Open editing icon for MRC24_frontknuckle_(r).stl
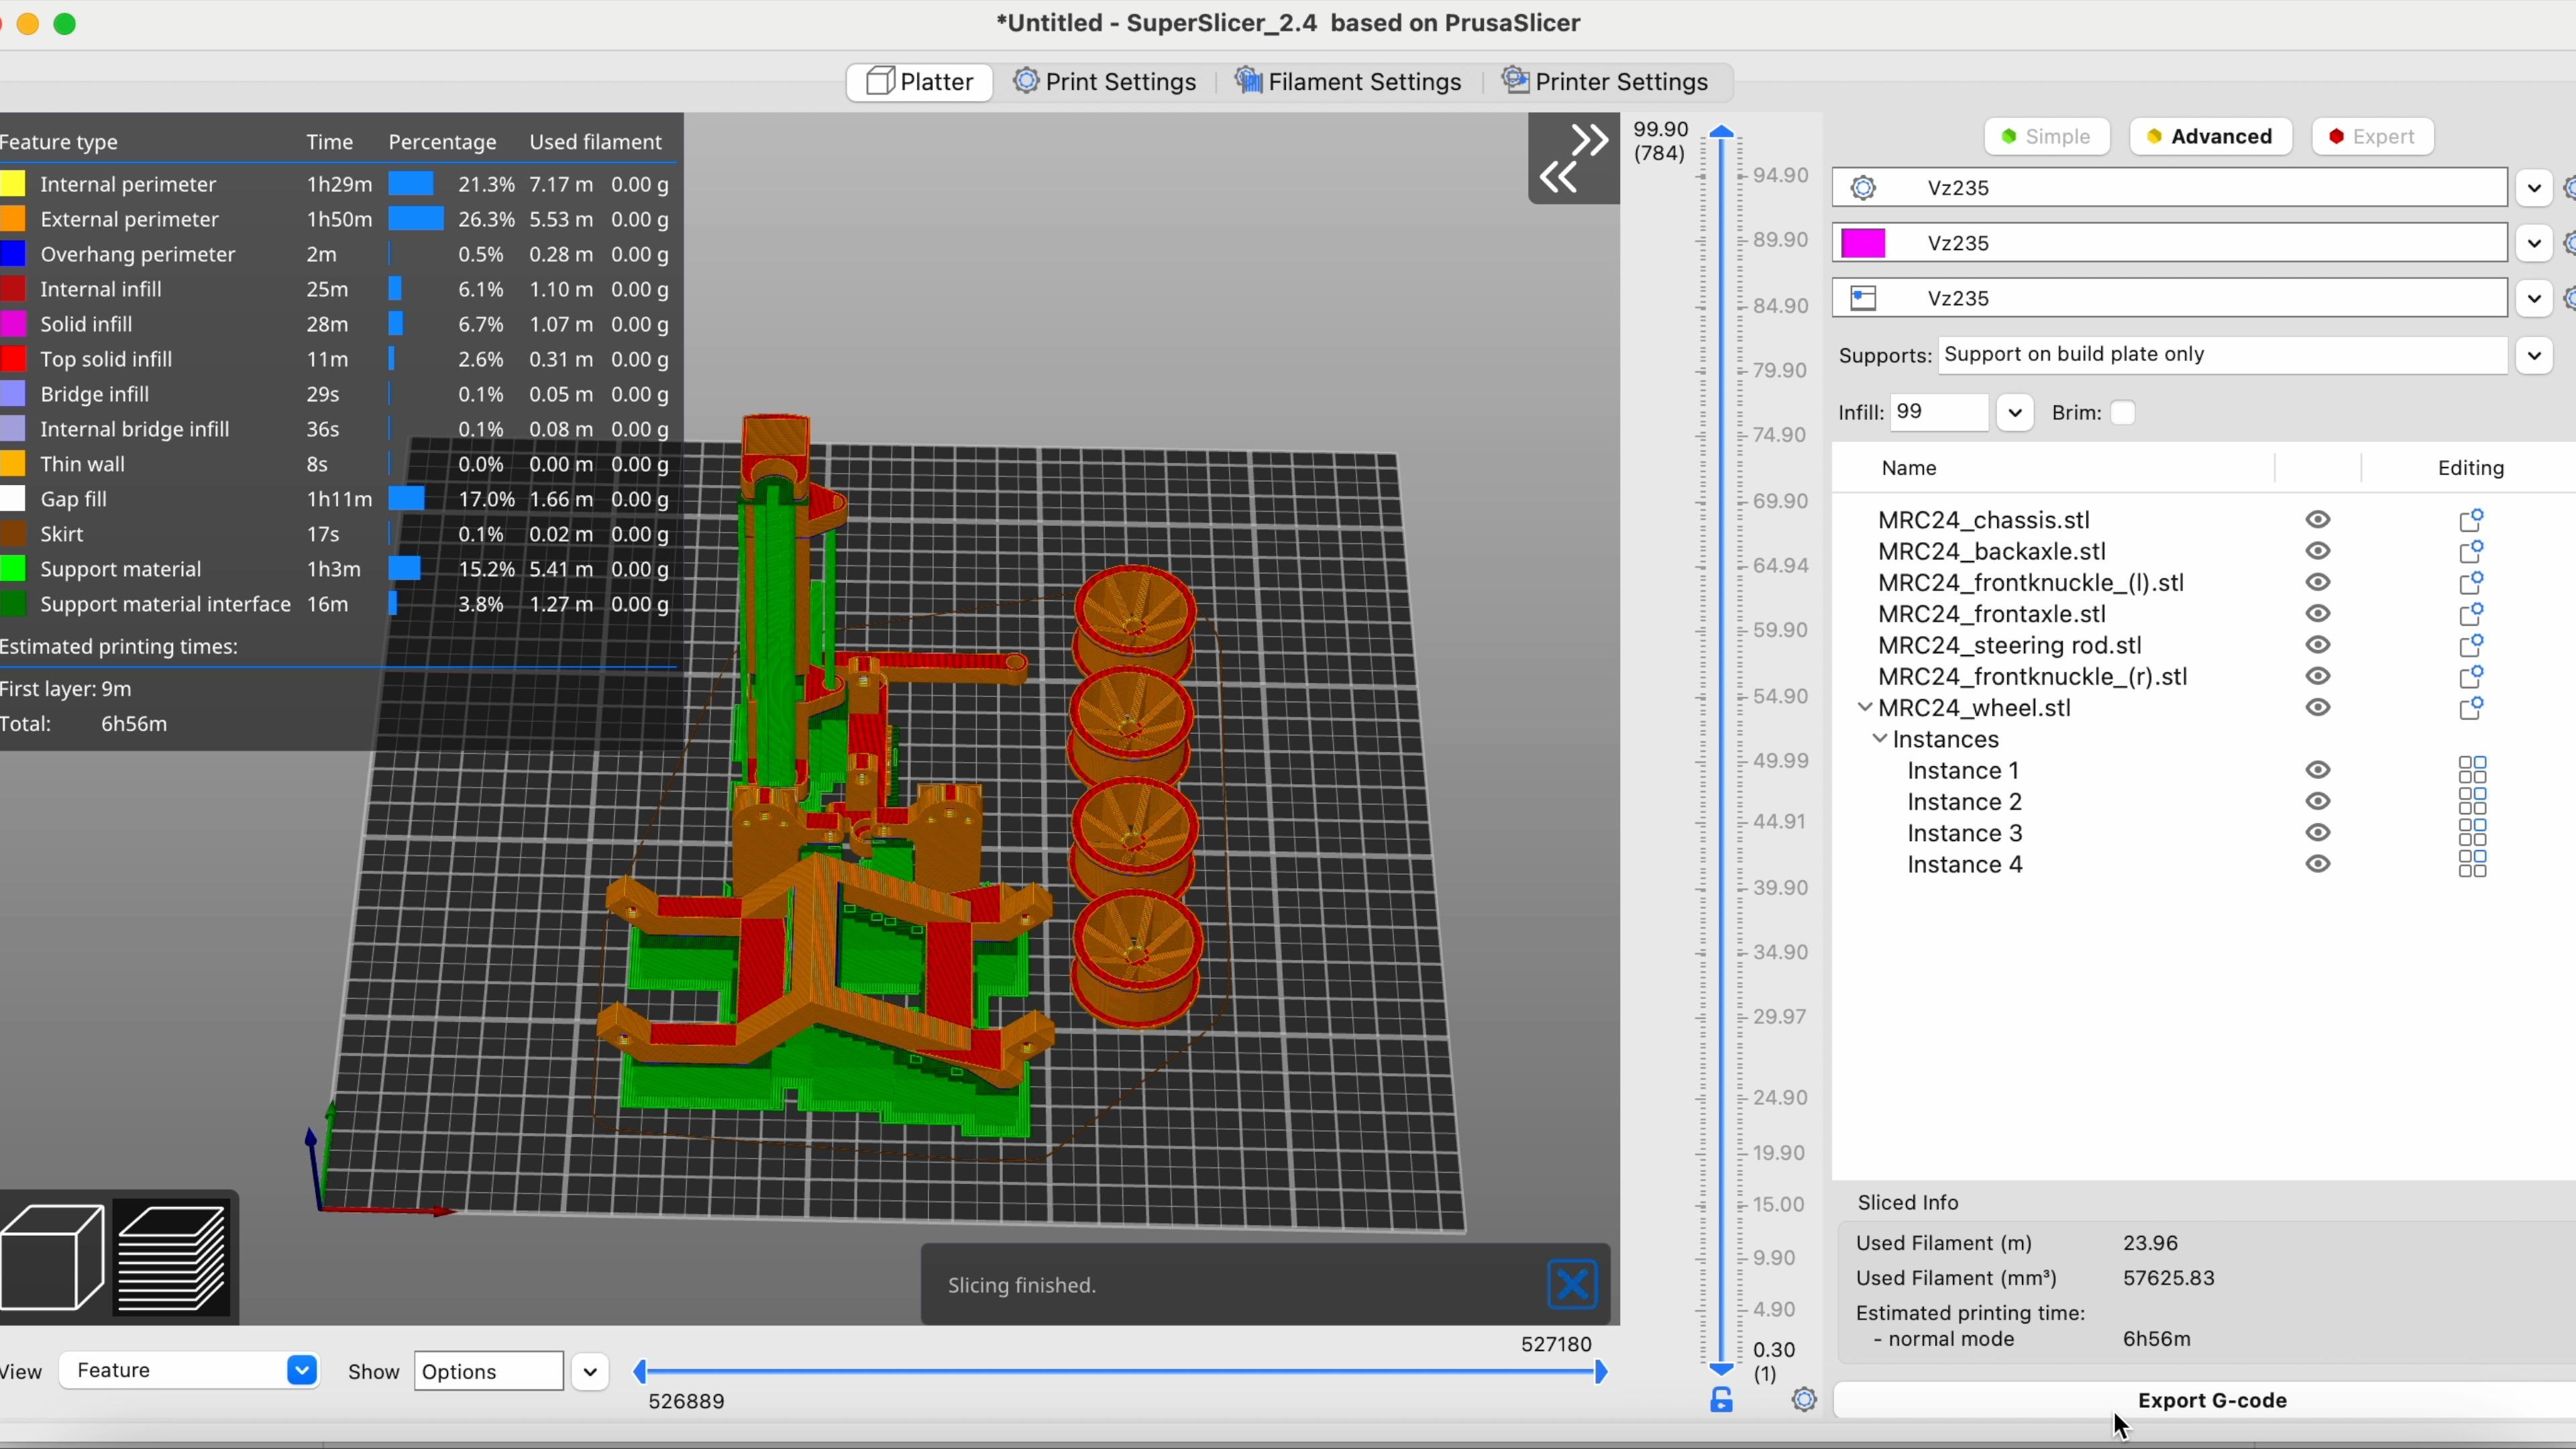Viewport: 2576px width, 1449px height. [x=2471, y=677]
